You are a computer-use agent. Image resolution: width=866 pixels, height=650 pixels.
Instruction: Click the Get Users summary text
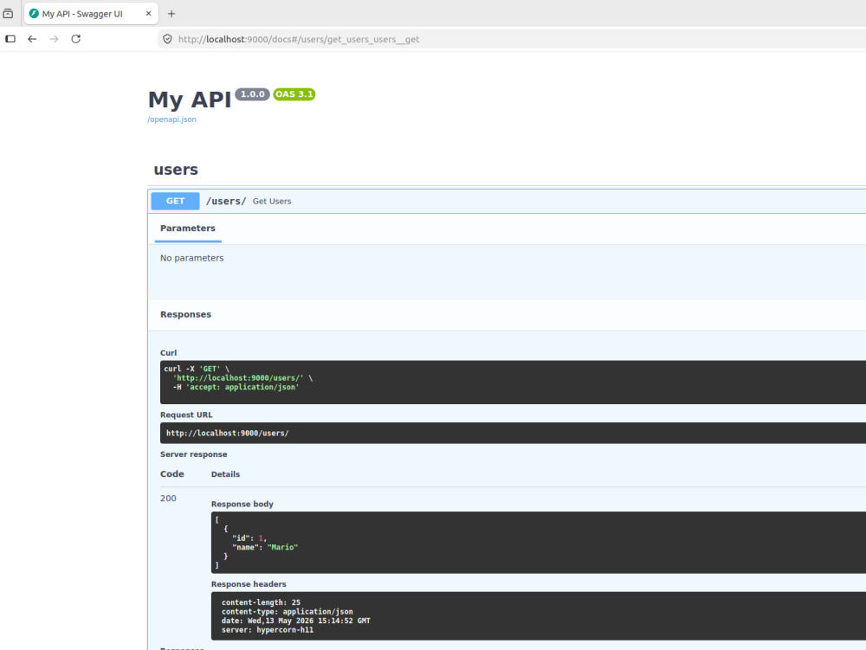click(x=272, y=202)
